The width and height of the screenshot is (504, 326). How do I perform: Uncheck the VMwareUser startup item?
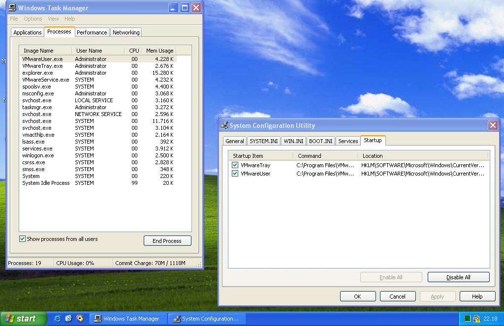point(235,174)
